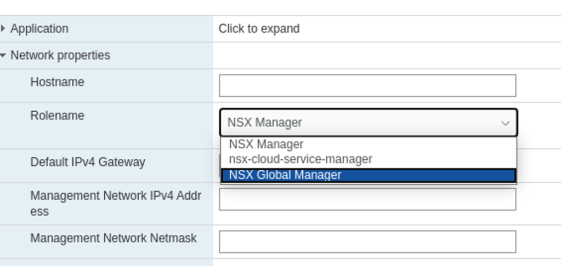Screen dimensions: 561x266
Task: Click the Hostname field label
Action: click(57, 82)
